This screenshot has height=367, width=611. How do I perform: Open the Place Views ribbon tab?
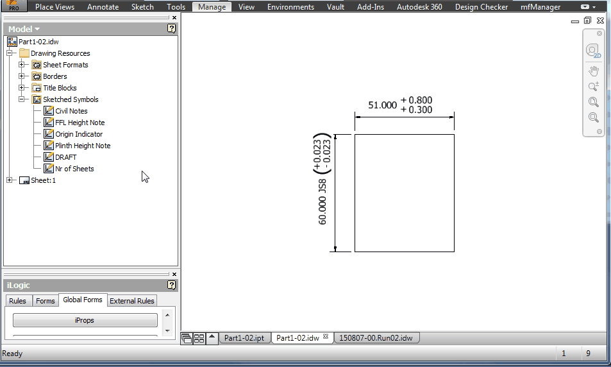pos(54,6)
